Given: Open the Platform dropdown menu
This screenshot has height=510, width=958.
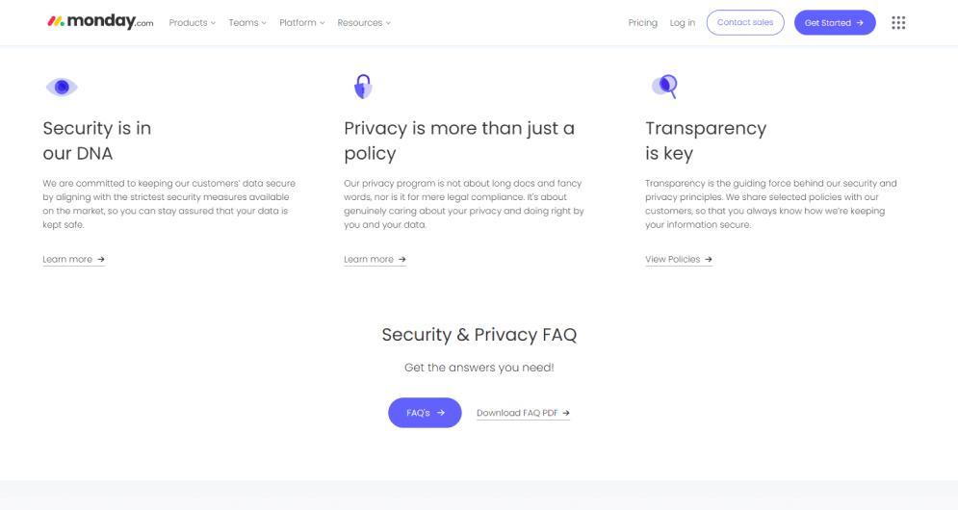Looking at the screenshot, I should [x=301, y=23].
